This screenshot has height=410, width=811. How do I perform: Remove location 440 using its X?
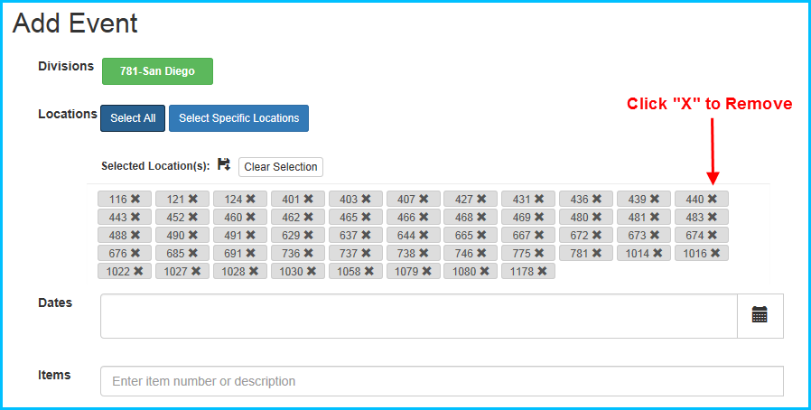pos(712,199)
